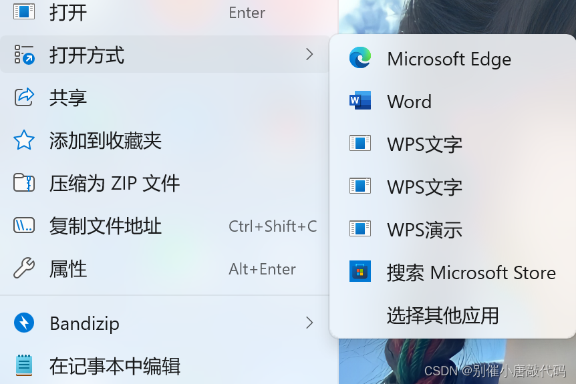Open 属性 from the context menu
Screen dimensions: 576x384
(165, 268)
